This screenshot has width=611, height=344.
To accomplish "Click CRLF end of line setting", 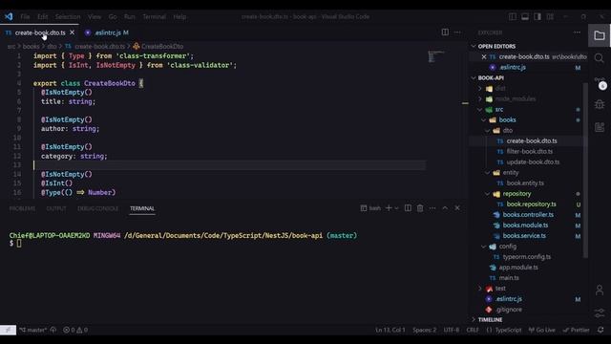I will 473,330.
